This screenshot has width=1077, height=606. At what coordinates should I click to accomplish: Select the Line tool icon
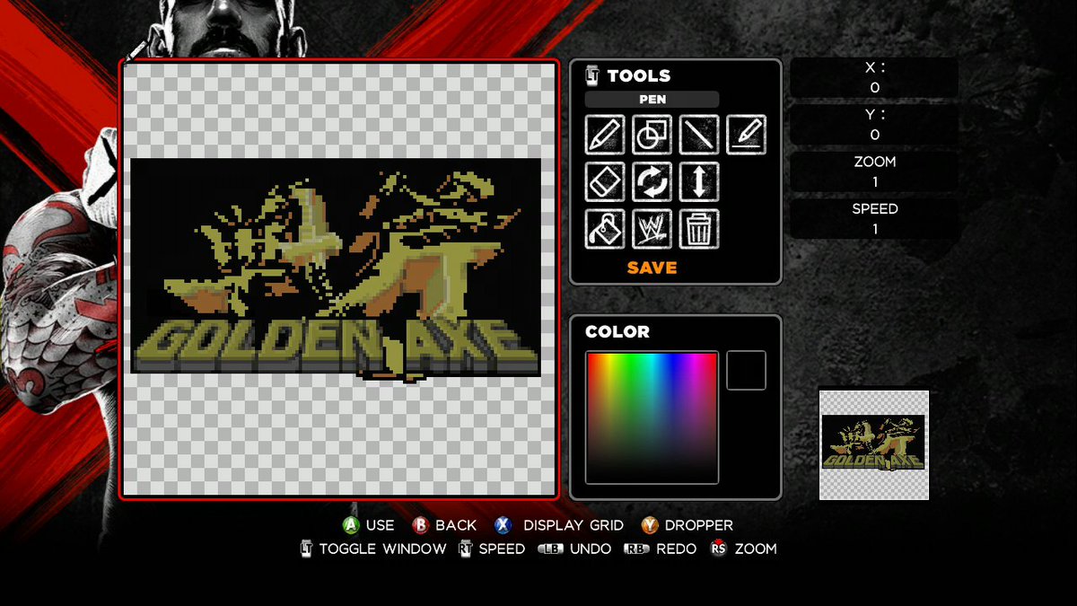click(698, 135)
